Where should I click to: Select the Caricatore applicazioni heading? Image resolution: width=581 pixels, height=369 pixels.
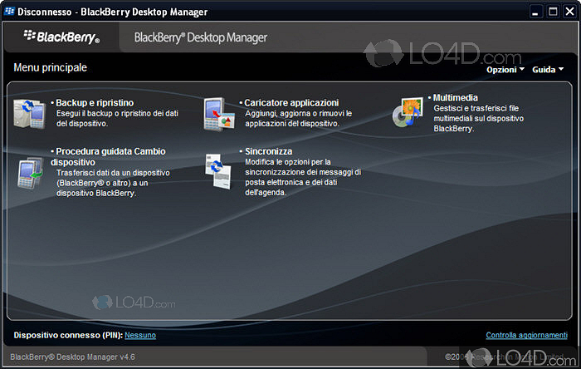tap(291, 103)
